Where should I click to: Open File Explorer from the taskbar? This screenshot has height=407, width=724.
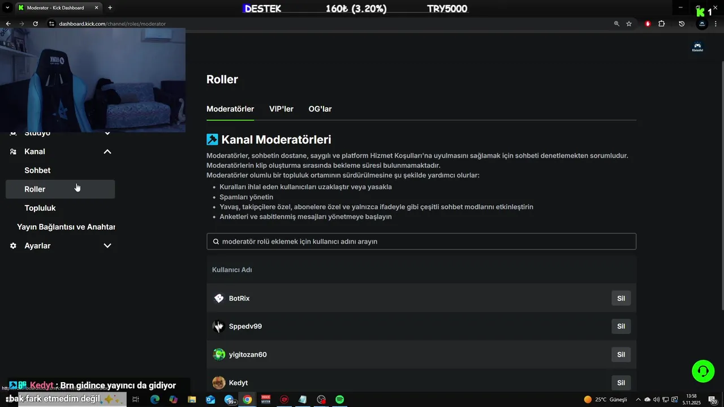(x=192, y=399)
